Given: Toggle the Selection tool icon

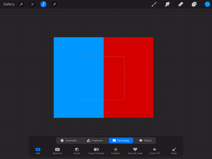Looking at the screenshot, I should [43, 4].
